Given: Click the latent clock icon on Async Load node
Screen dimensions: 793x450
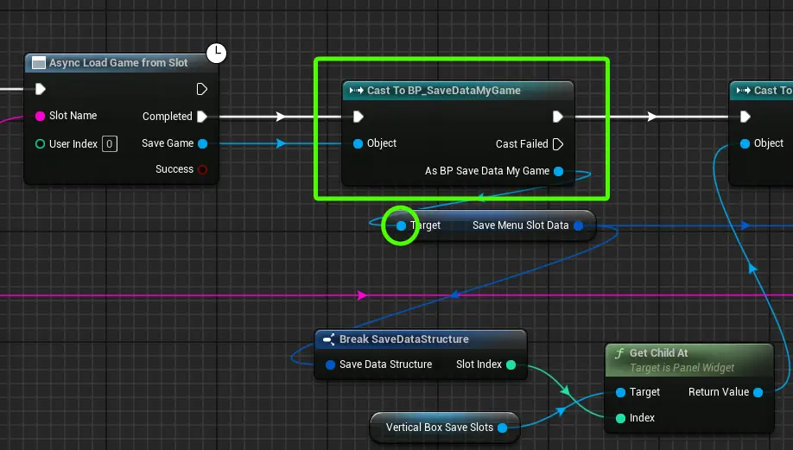Looking at the screenshot, I should (x=217, y=53).
